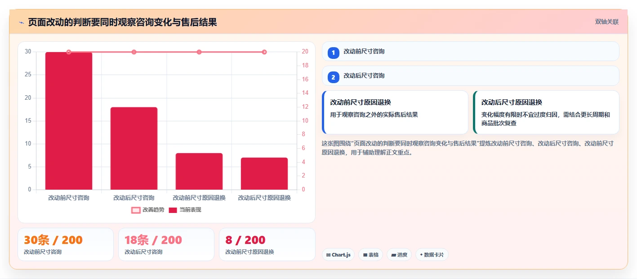Click the left axis value 15
The width and height of the screenshot is (637, 279).
coord(28,121)
